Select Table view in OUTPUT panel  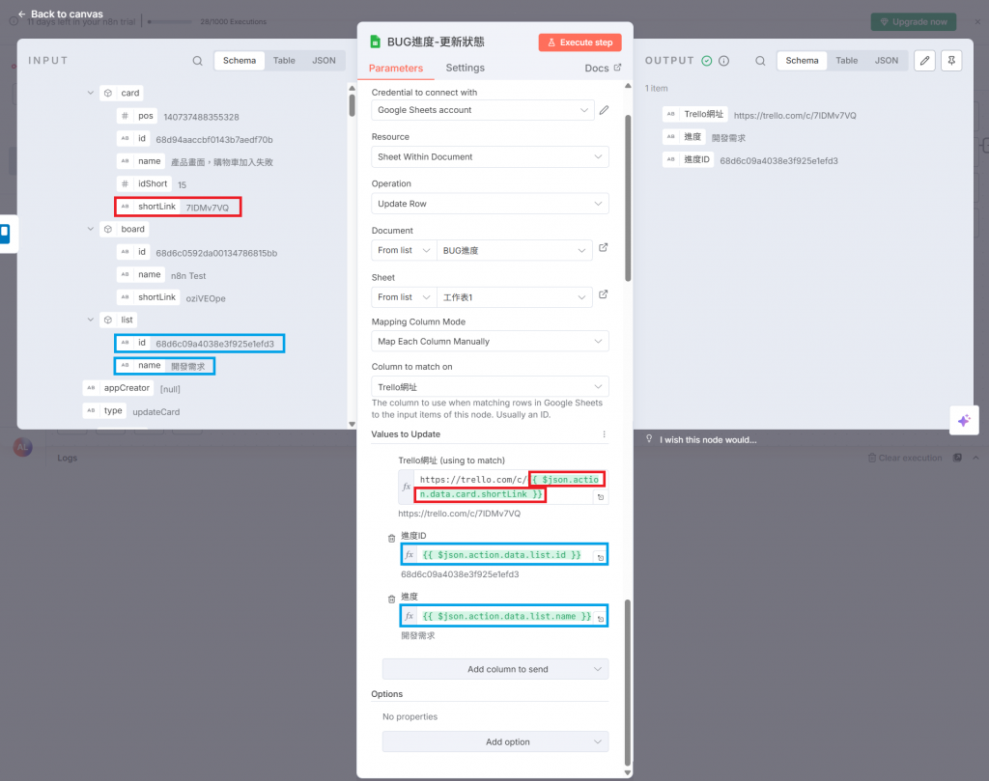[846, 61]
